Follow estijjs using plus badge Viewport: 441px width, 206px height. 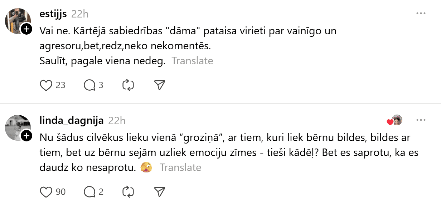[x=26, y=29]
